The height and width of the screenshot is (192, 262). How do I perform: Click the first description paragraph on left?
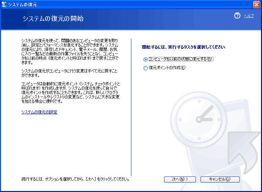point(70,52)
